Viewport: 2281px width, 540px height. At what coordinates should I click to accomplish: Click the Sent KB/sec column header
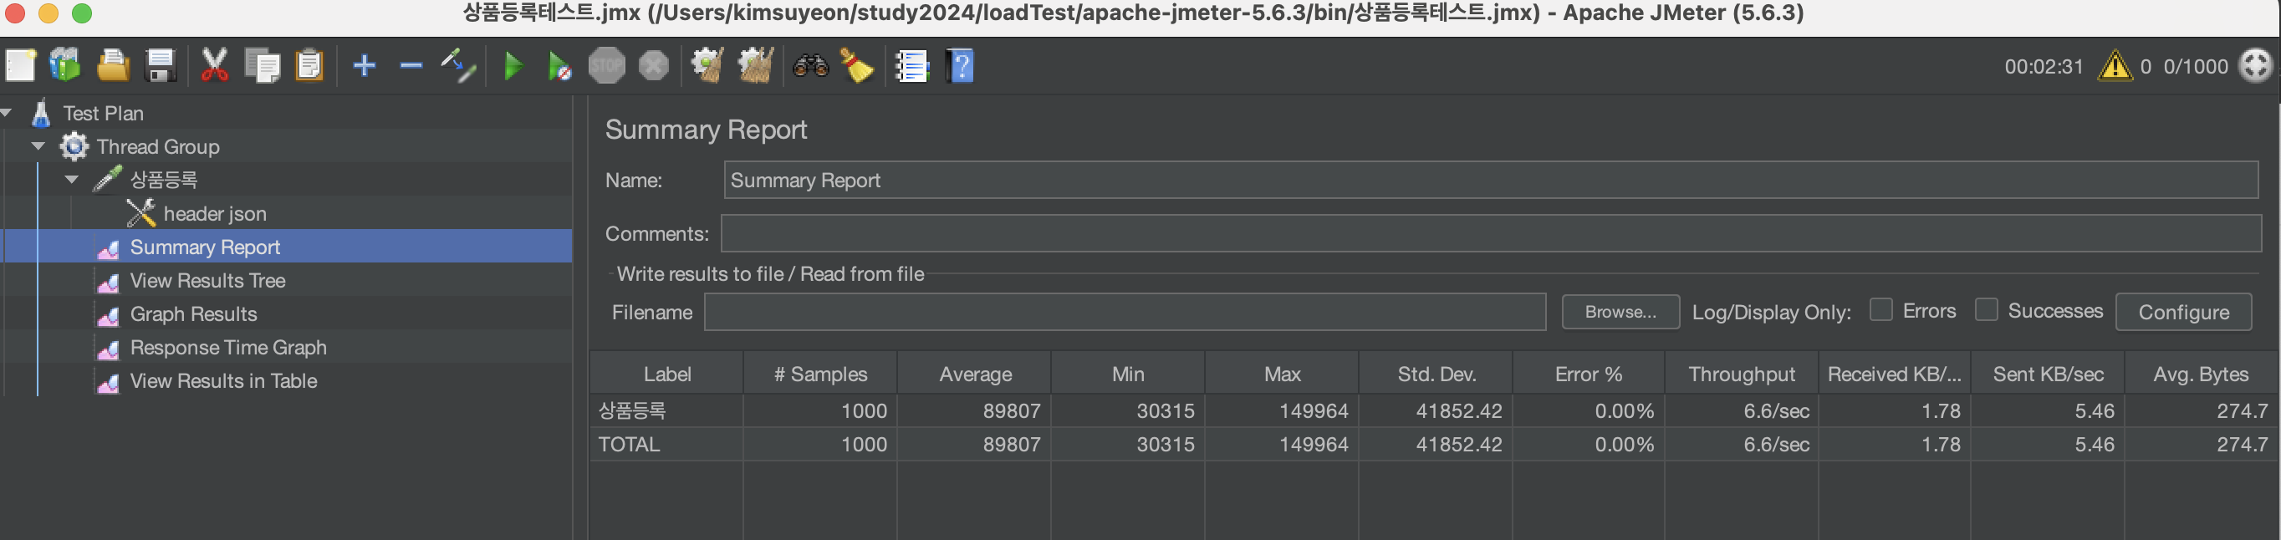(2048, 374)
